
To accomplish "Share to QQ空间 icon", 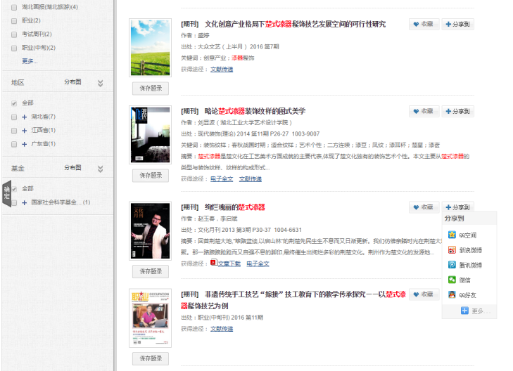I will (452, 235).
